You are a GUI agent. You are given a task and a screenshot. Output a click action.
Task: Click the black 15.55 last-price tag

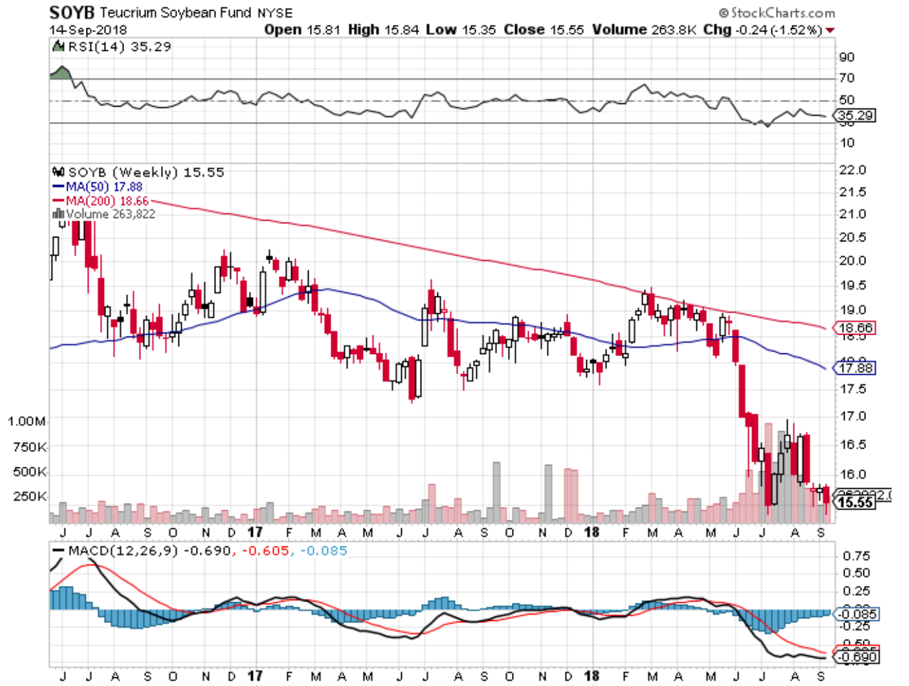[x=855, y=502]
